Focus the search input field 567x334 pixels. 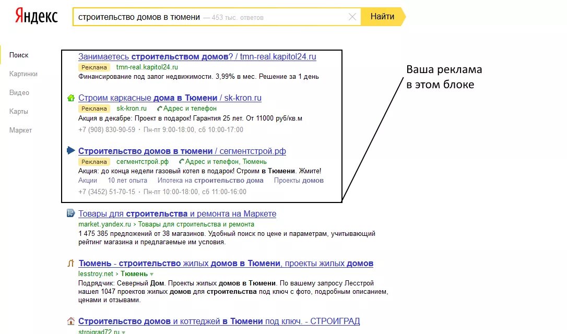coord(217,17)
